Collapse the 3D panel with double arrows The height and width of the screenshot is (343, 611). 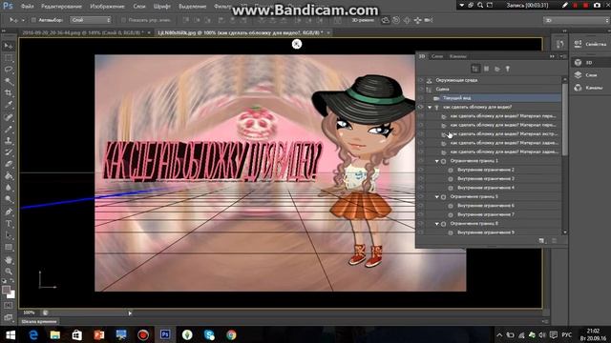(x=552, y=56)
